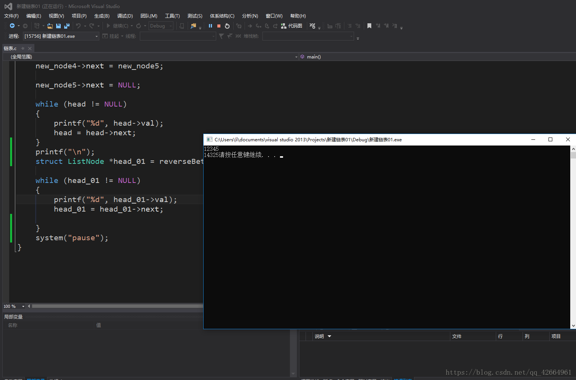Open the 视图(V) menu

point(56,16)
